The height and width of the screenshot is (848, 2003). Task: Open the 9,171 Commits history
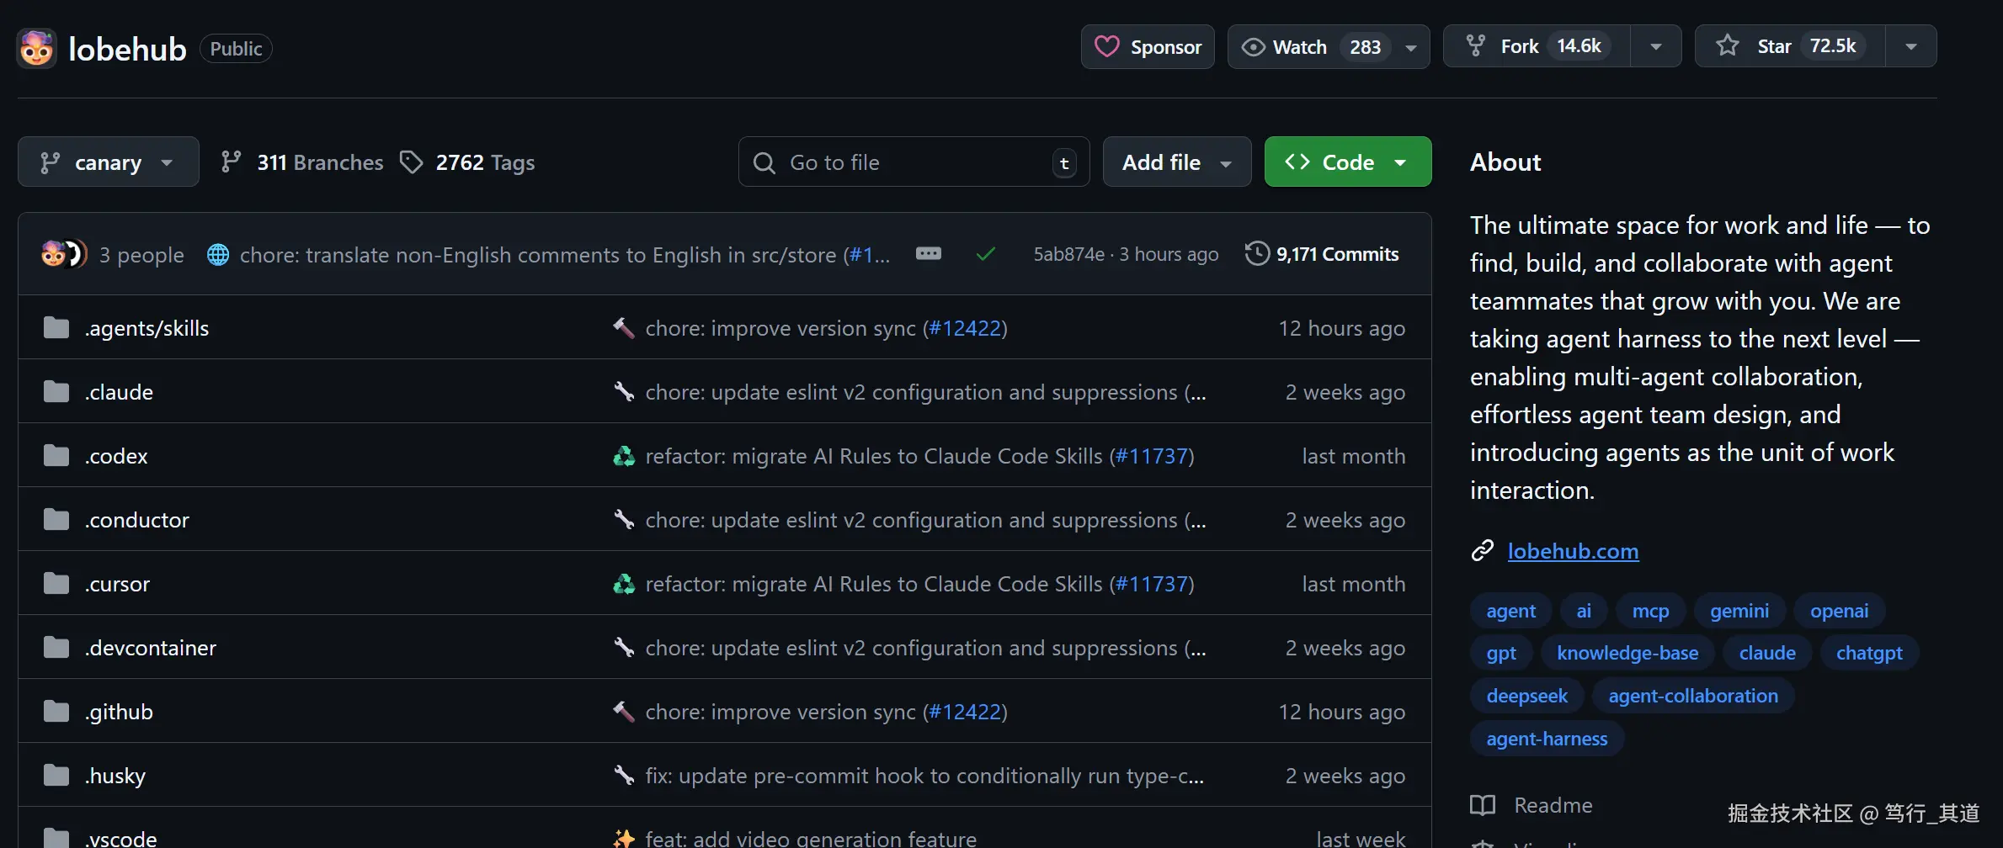[1322, 254]
